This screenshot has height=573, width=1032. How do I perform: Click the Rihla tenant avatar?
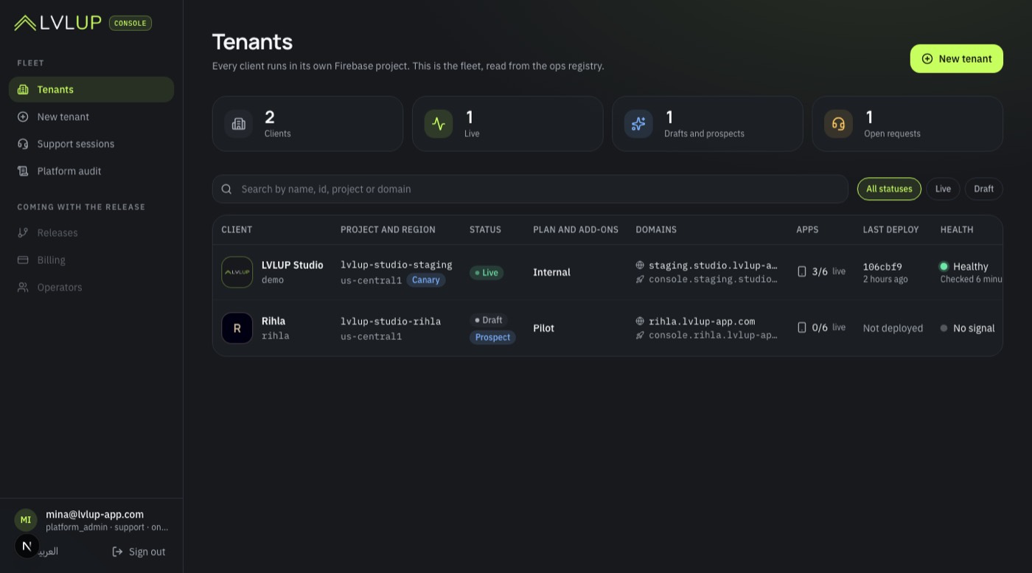237,328
